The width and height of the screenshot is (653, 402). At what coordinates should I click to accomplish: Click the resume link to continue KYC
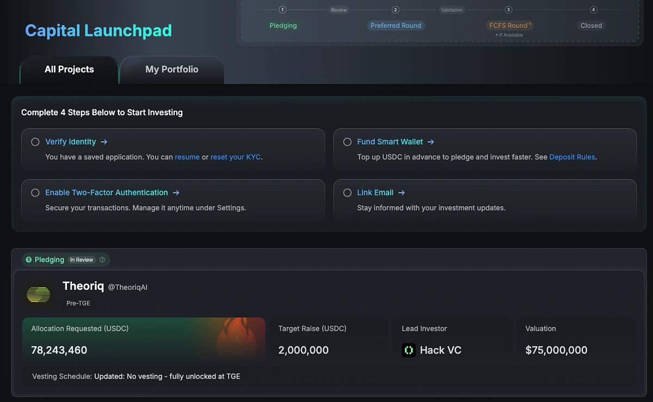pos(187,157)
